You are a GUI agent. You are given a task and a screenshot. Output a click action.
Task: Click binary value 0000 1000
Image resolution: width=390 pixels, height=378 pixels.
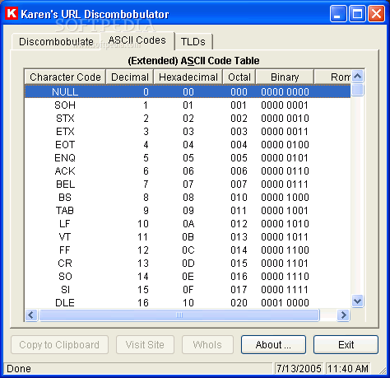(285, 198)
